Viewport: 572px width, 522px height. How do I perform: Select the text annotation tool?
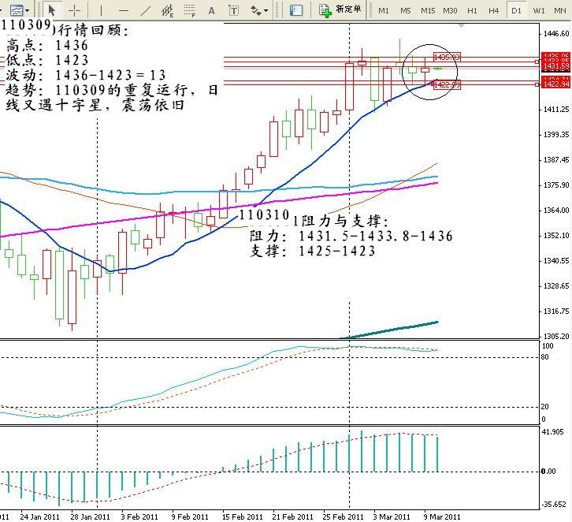pos(212,10)
